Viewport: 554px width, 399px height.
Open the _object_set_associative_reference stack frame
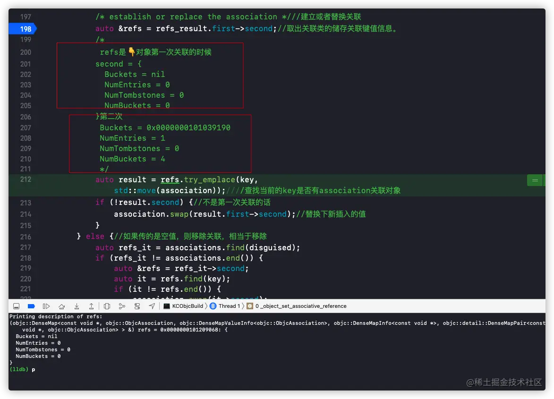pyautogui.click(x=297, y=306)
